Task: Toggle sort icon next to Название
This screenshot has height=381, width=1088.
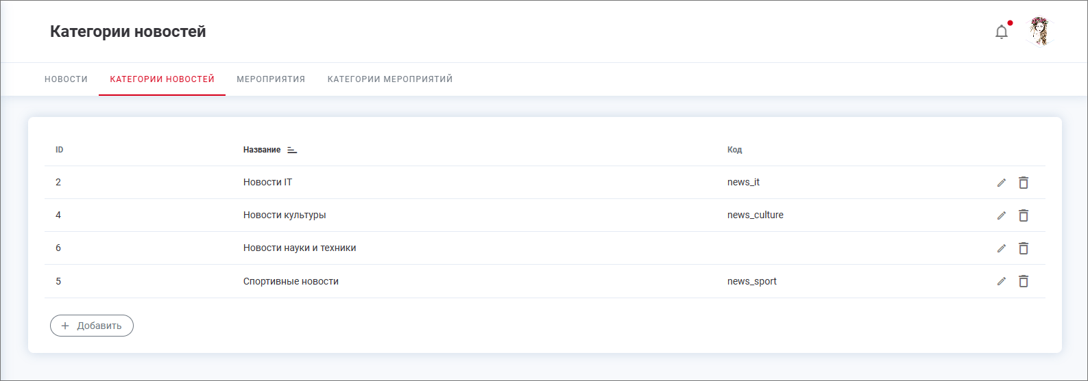Action: pos(292,150)
